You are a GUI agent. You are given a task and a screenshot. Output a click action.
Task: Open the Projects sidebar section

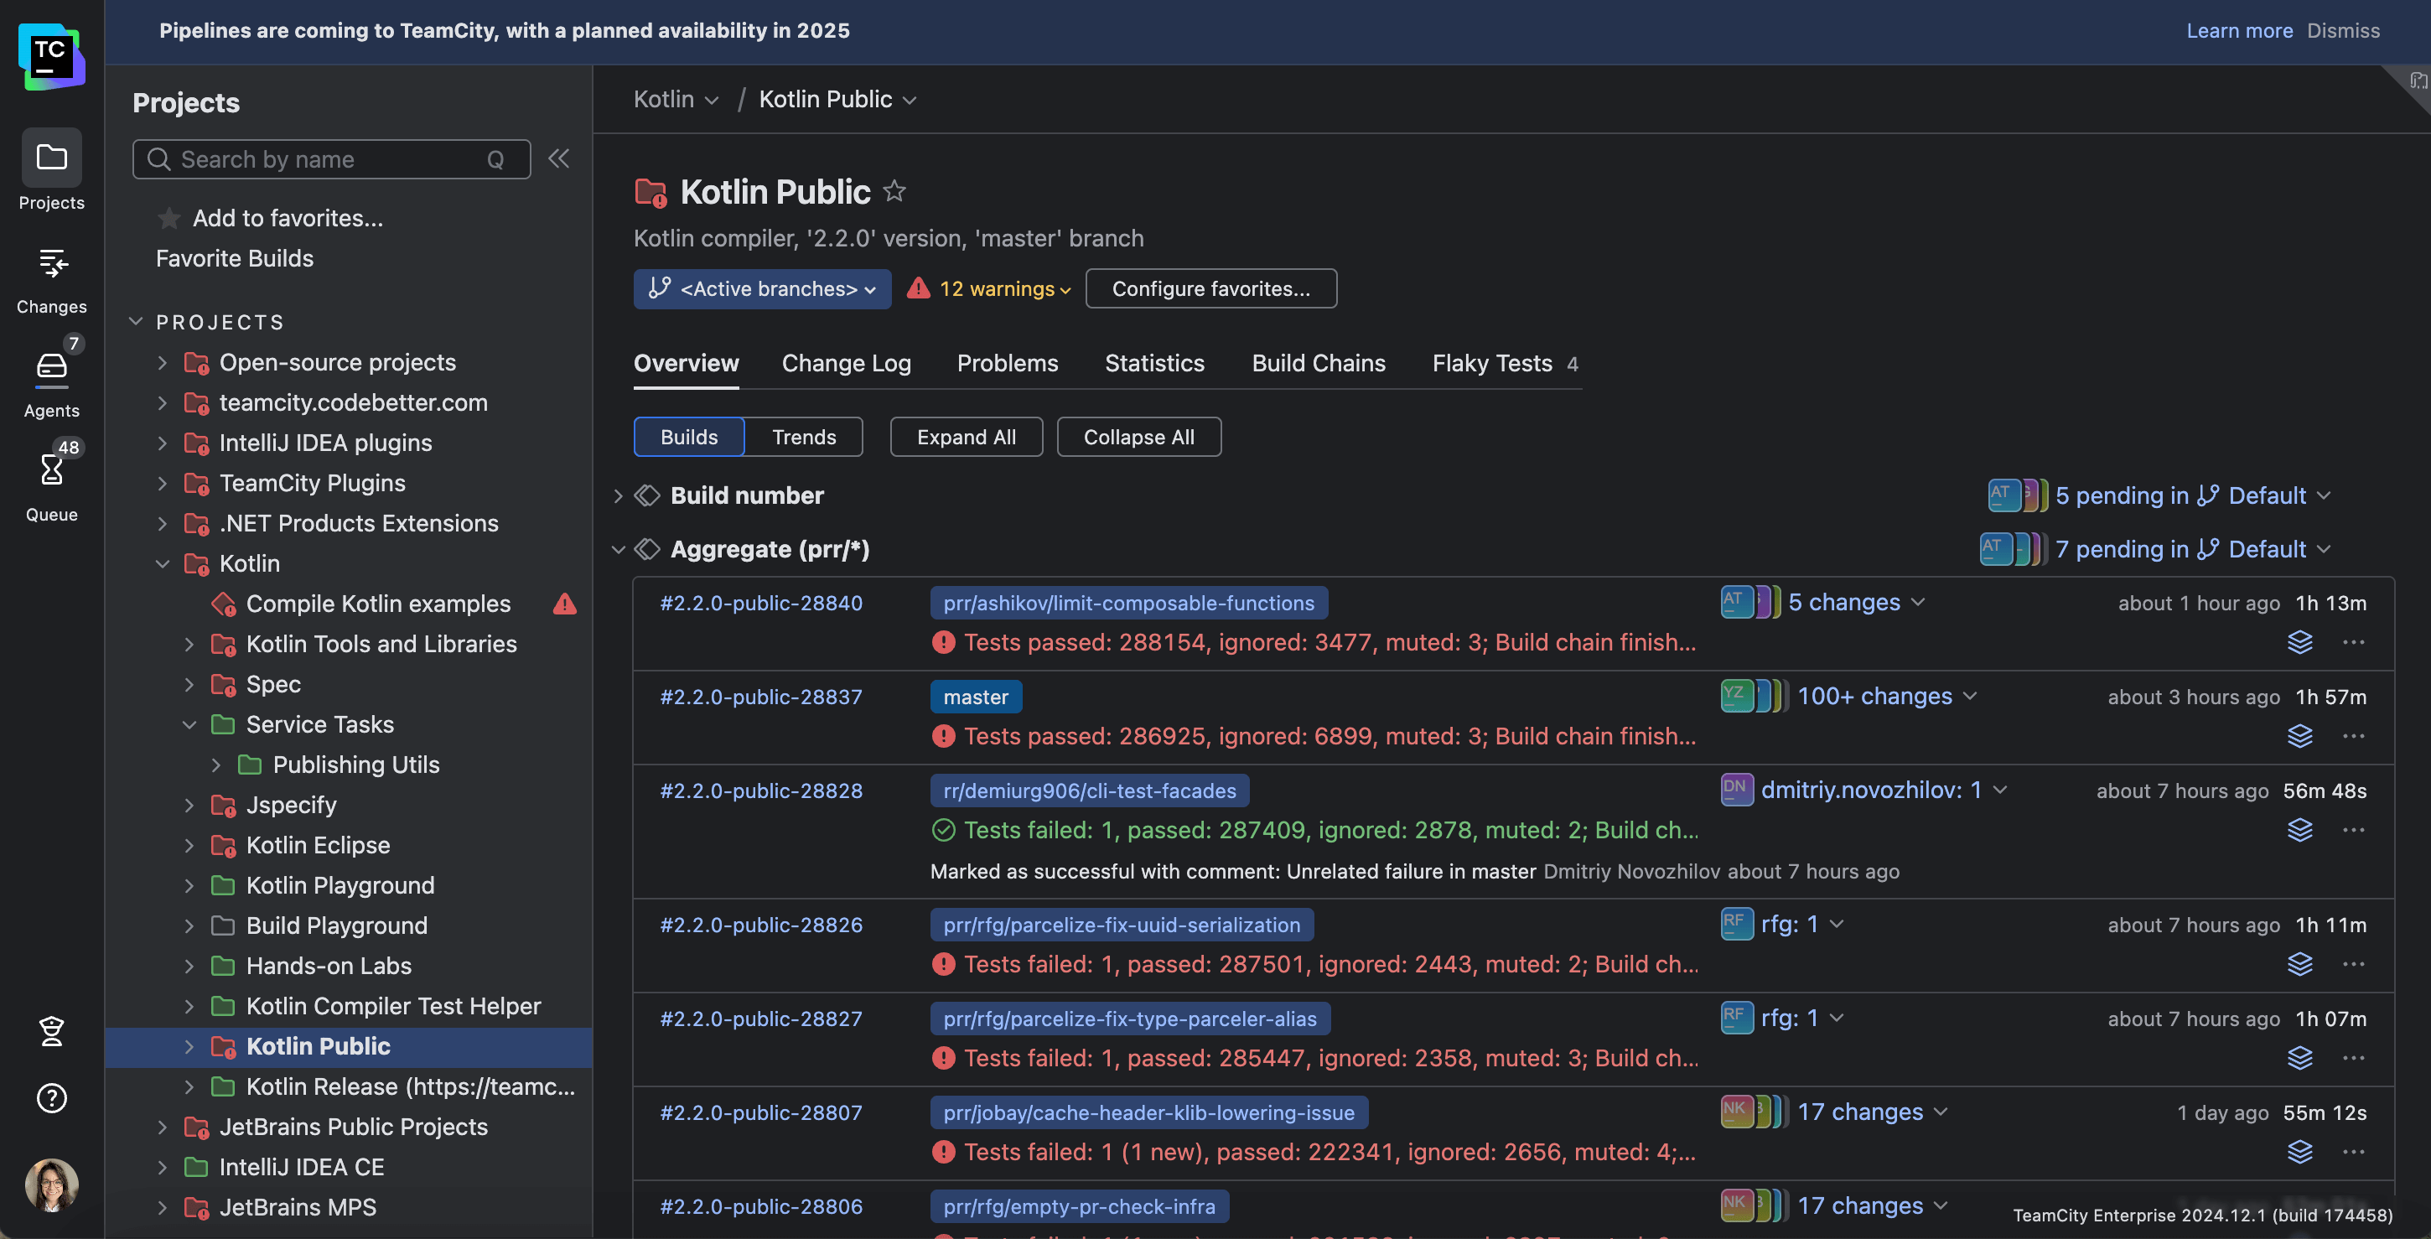(x=51, y=171)
